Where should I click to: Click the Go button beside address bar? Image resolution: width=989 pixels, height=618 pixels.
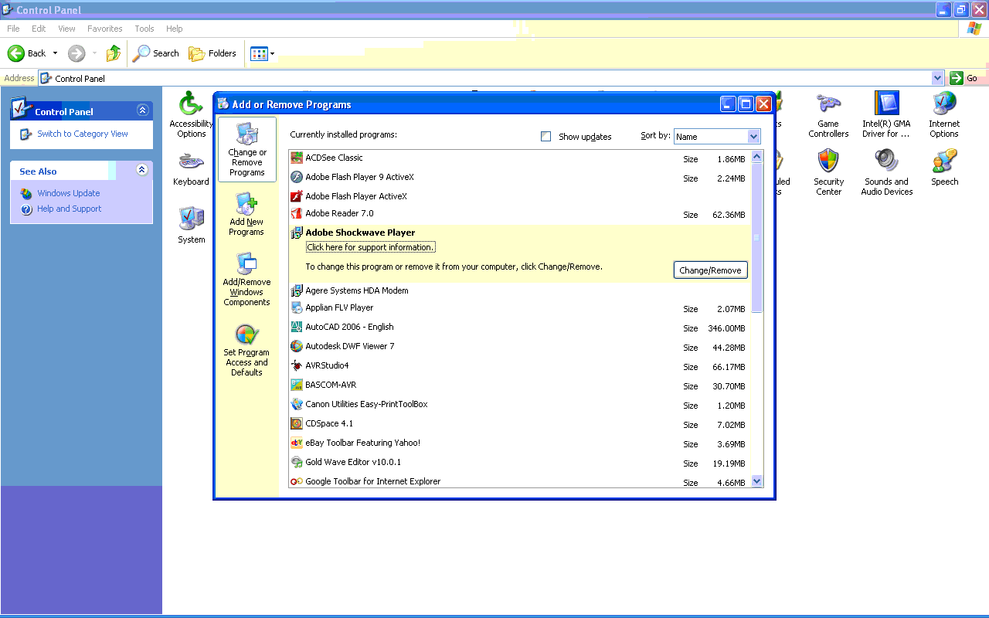click(965, 78)
